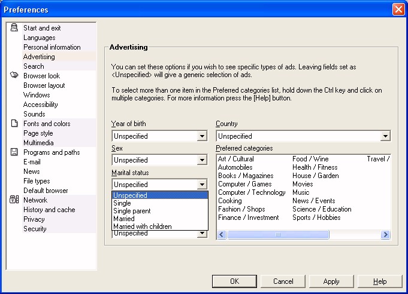Choose 'Single parent' from marital status list
The height and width of the screenshot is (294, 408).
132,211
